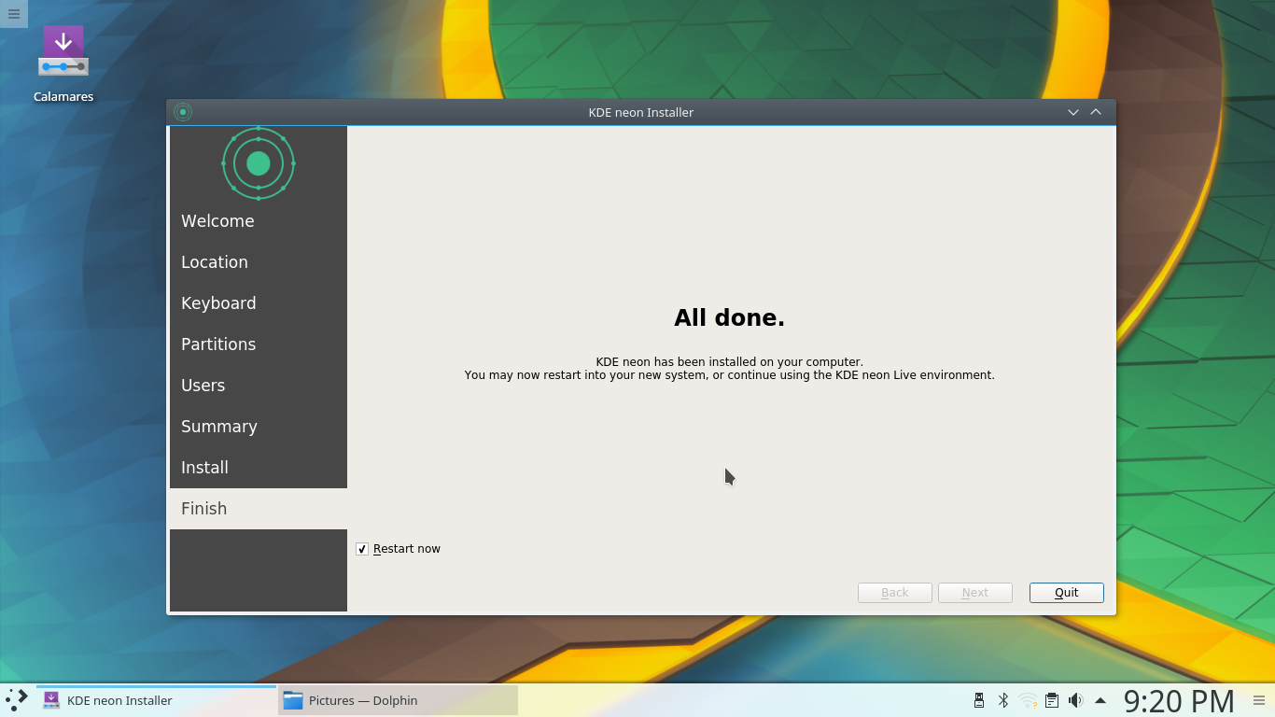Open the application launcher on the panel
Screen dimensions: 1275x717
coord(17,700)
